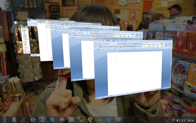Apply red font color in front Word window

121,47
